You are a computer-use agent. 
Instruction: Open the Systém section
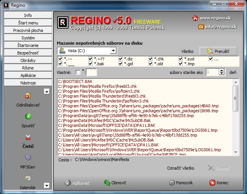coord(28,38)
